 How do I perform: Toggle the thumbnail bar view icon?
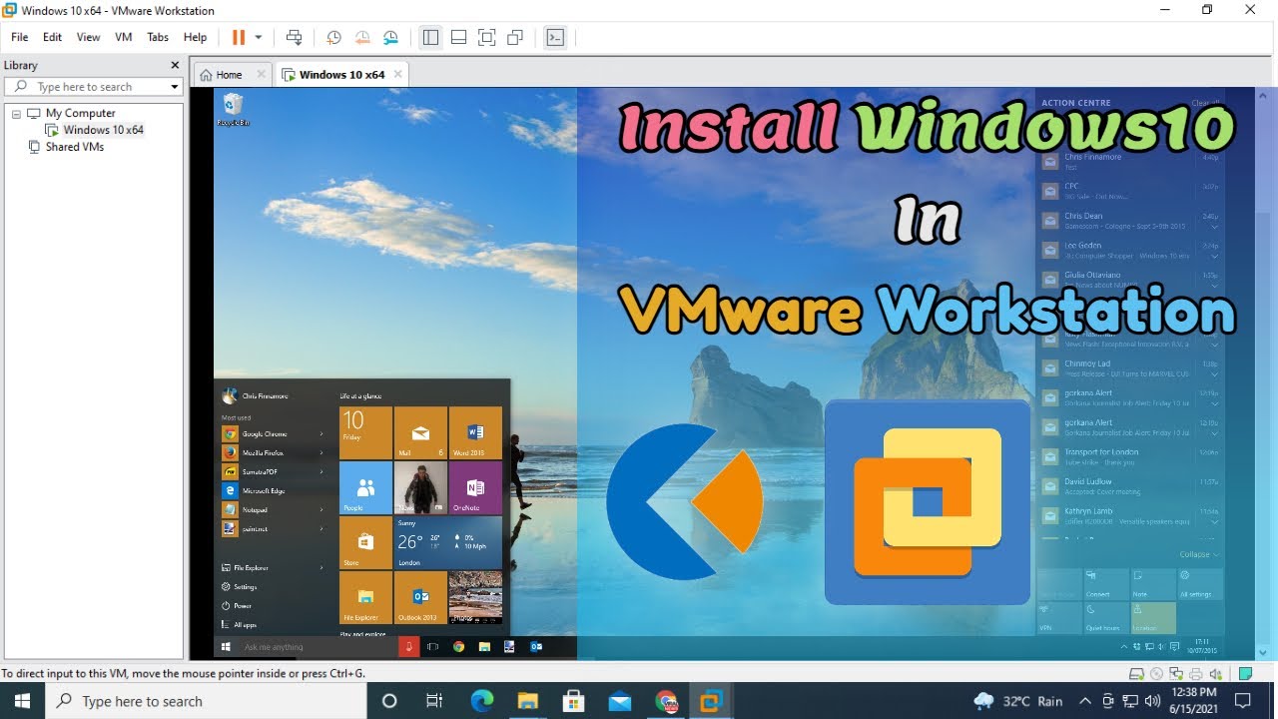pos(458,37)
